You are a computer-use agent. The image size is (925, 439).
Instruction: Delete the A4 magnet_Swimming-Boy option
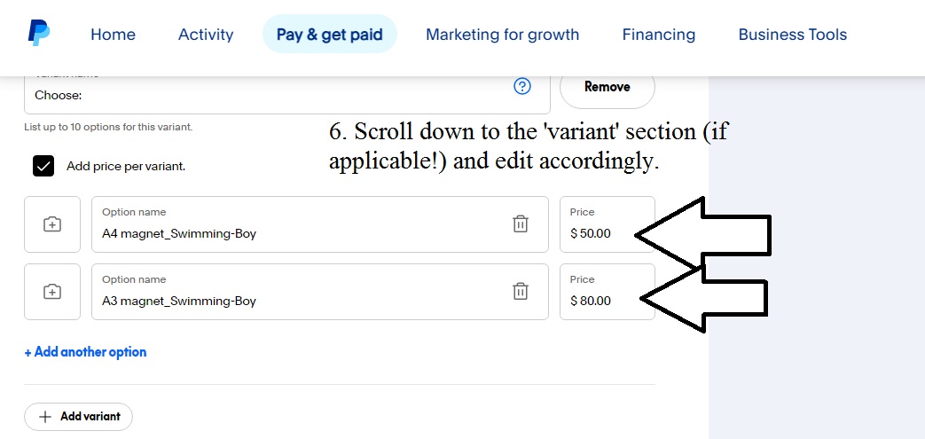coord(521,224)
